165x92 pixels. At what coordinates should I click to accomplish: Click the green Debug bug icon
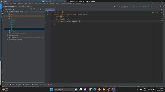coord(134,6)
